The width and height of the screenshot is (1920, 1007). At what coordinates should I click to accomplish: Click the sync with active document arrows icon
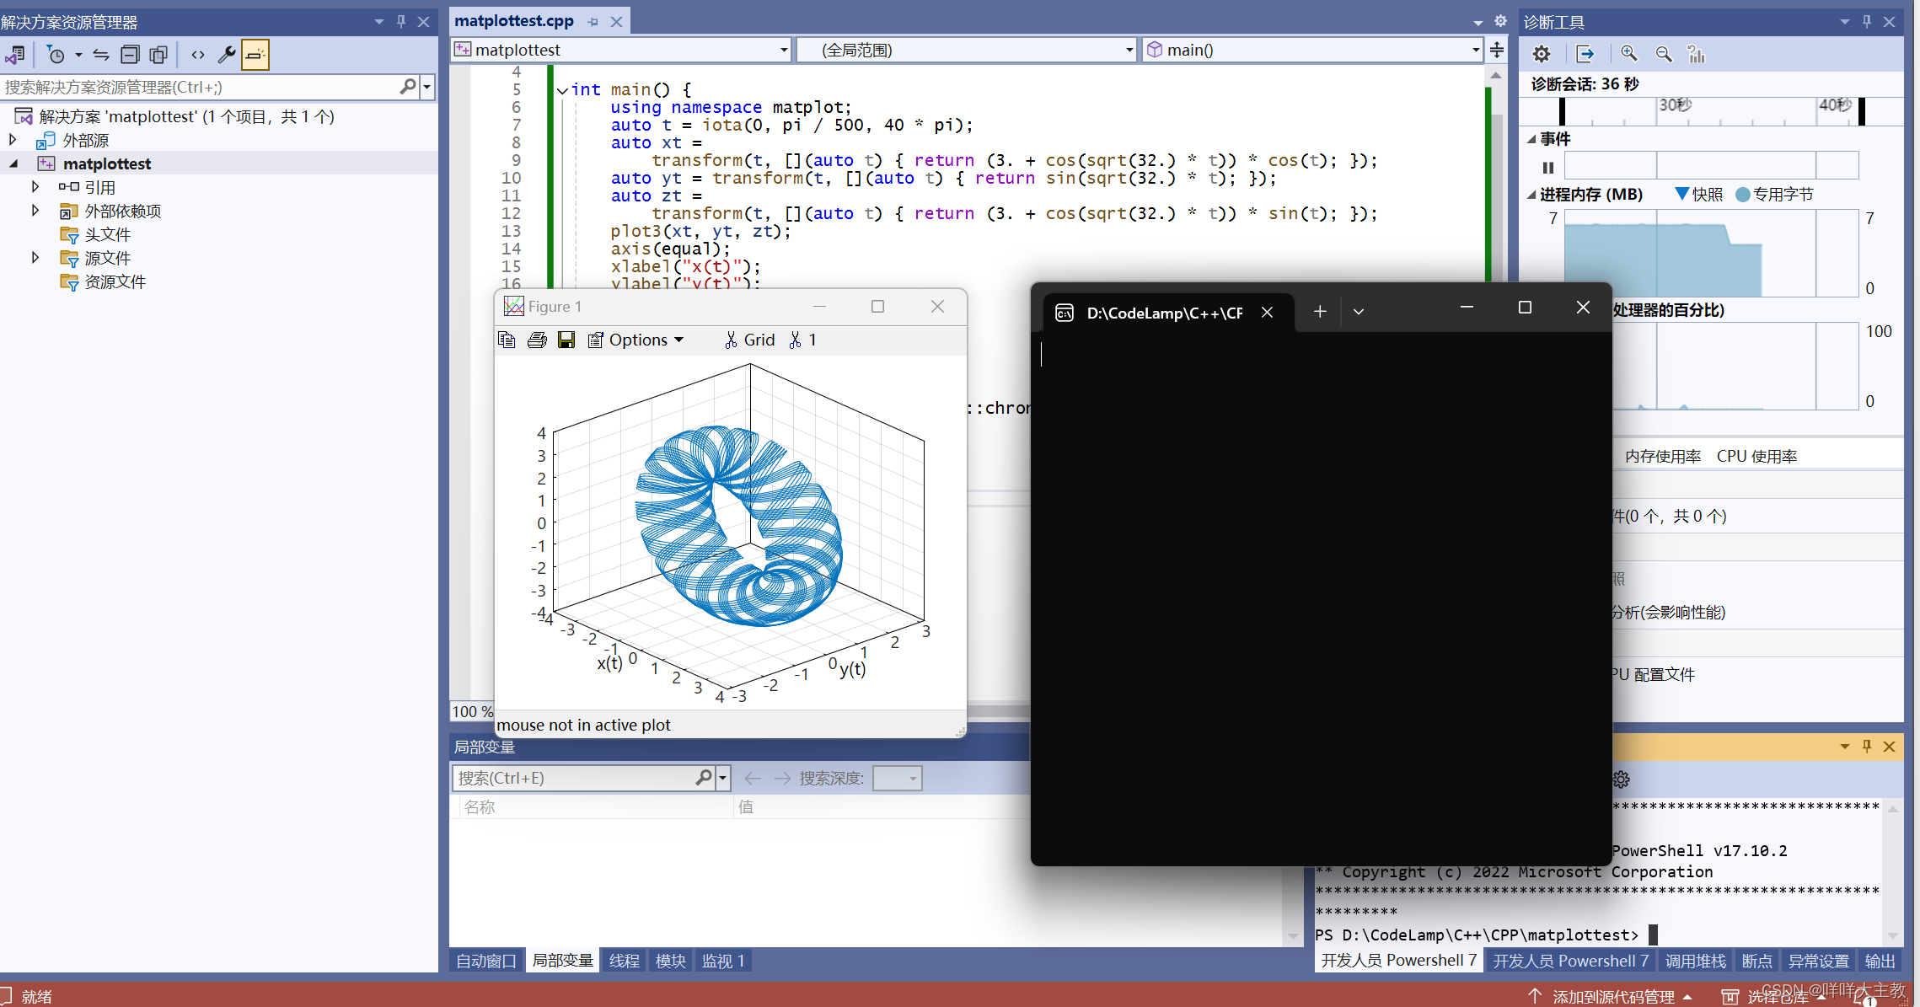(x=101, y=55)
